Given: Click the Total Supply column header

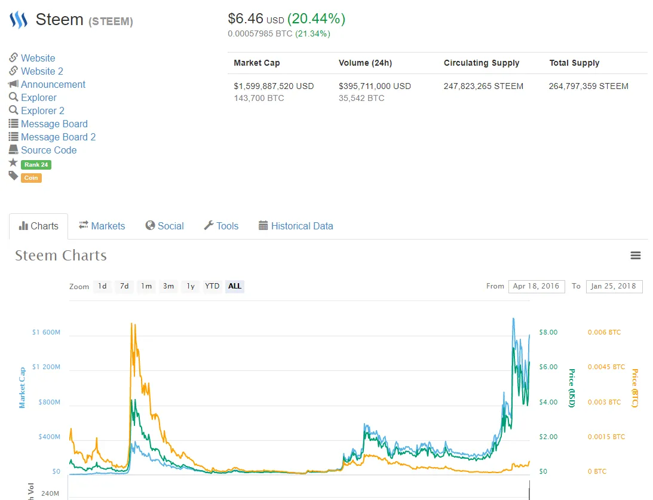Looking at the screenshot, I should click(x=574, y=63).
